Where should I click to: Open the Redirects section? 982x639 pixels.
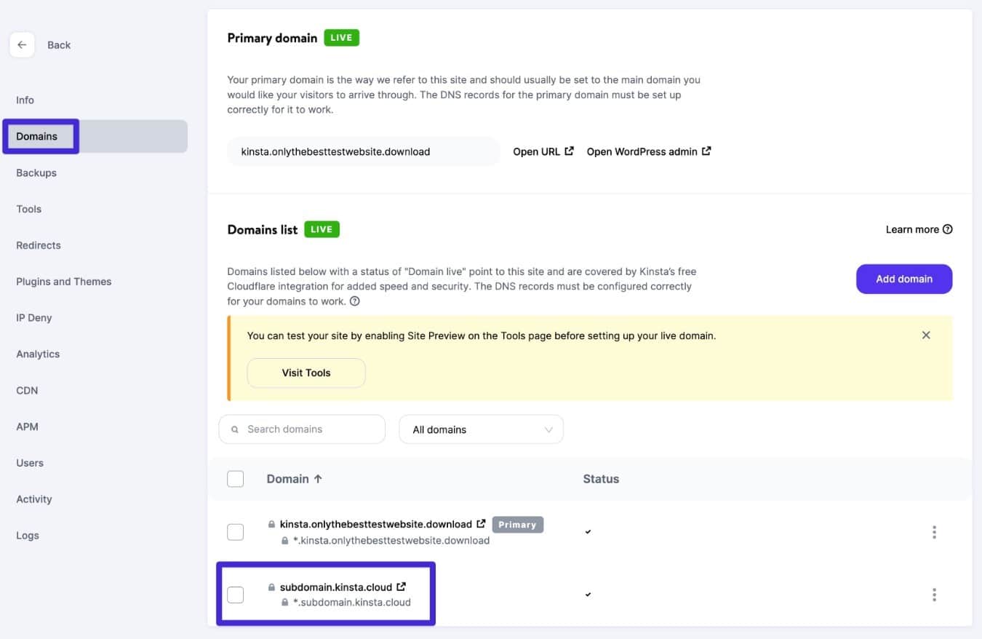38,245
